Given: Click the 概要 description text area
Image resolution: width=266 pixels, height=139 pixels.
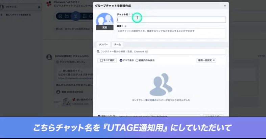Looking at the screenshot, I should (x=171, y=33).
